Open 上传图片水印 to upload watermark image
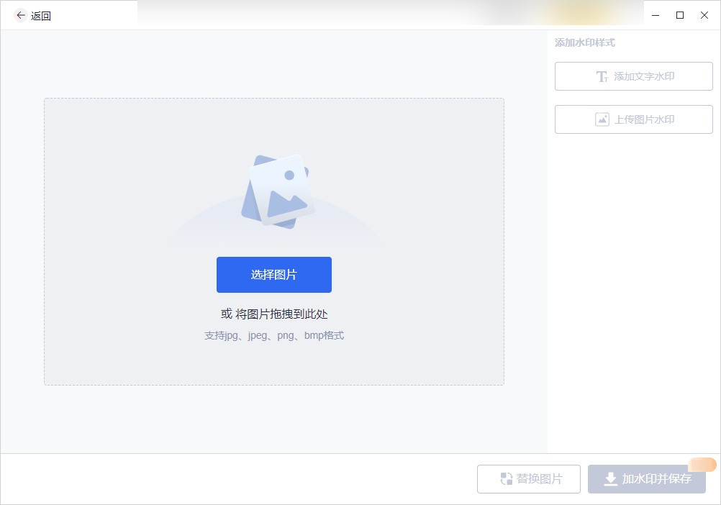Image resolution: width=721 pixels, height=505 pixels. pos(633,119)
